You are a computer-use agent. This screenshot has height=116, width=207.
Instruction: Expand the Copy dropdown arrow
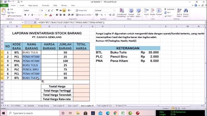tap(15, 13)
